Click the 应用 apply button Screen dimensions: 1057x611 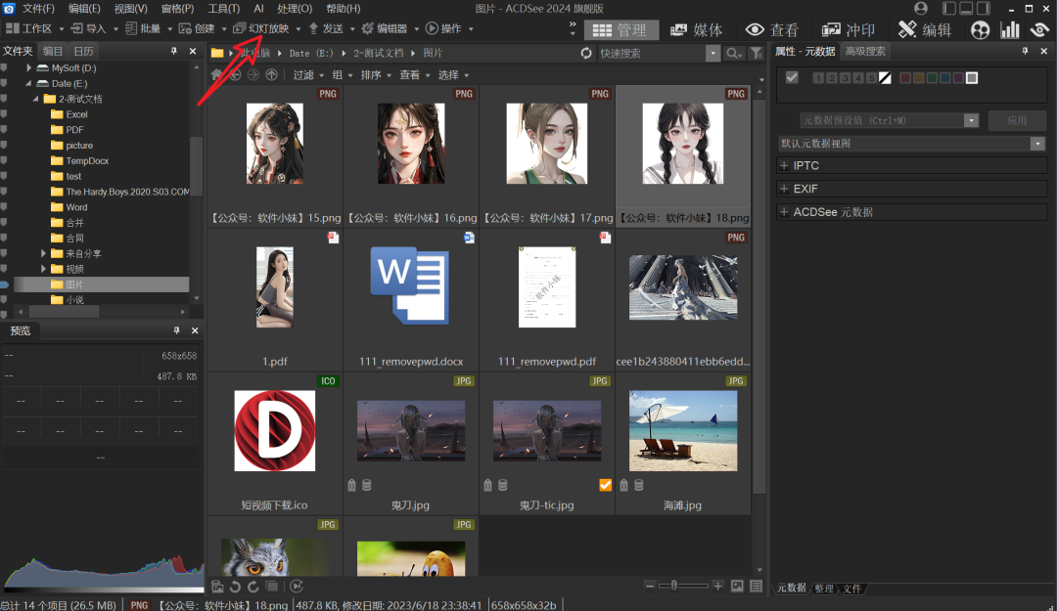point(1017,120)
